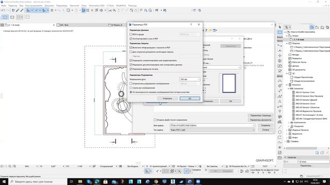Expand the Ведомости node in Navigator

pyautogui.click(x=287, y=134)
